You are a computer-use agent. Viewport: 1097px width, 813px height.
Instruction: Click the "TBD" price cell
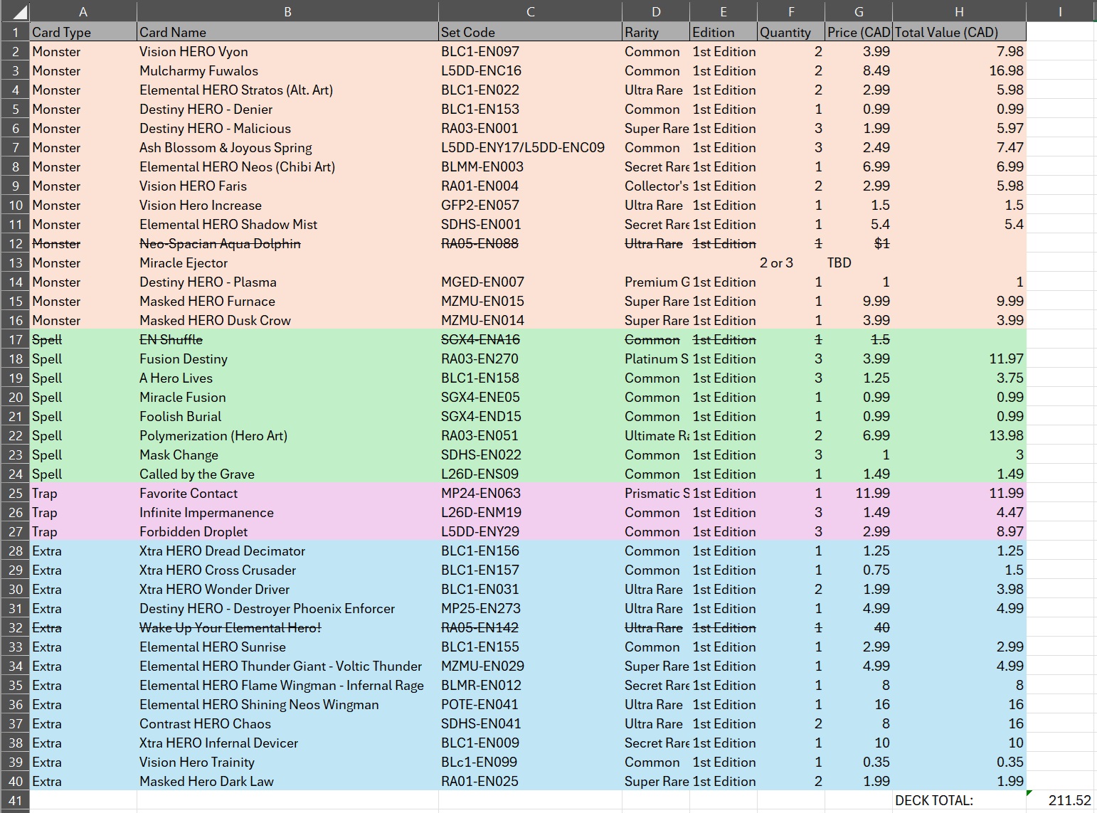[859, 262]
